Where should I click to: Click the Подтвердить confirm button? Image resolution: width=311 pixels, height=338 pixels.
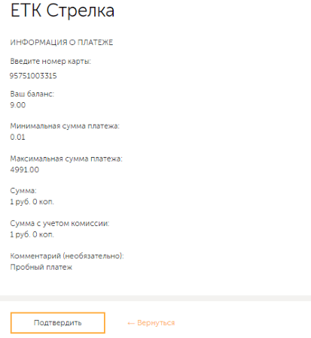(x=58, y=323)
